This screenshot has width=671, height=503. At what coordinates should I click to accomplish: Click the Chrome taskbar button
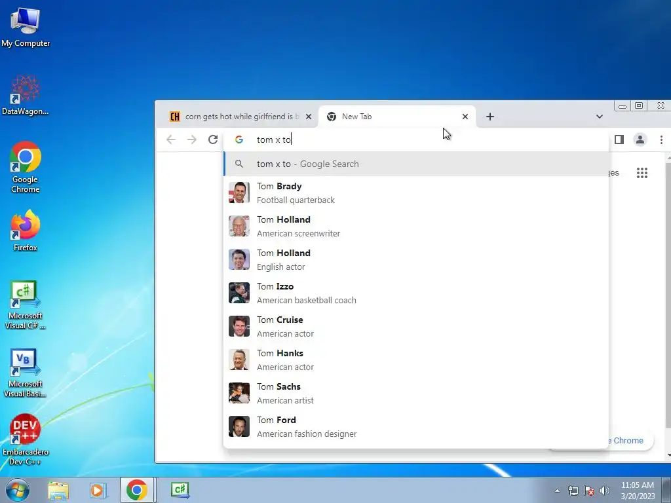click(136, 490)
